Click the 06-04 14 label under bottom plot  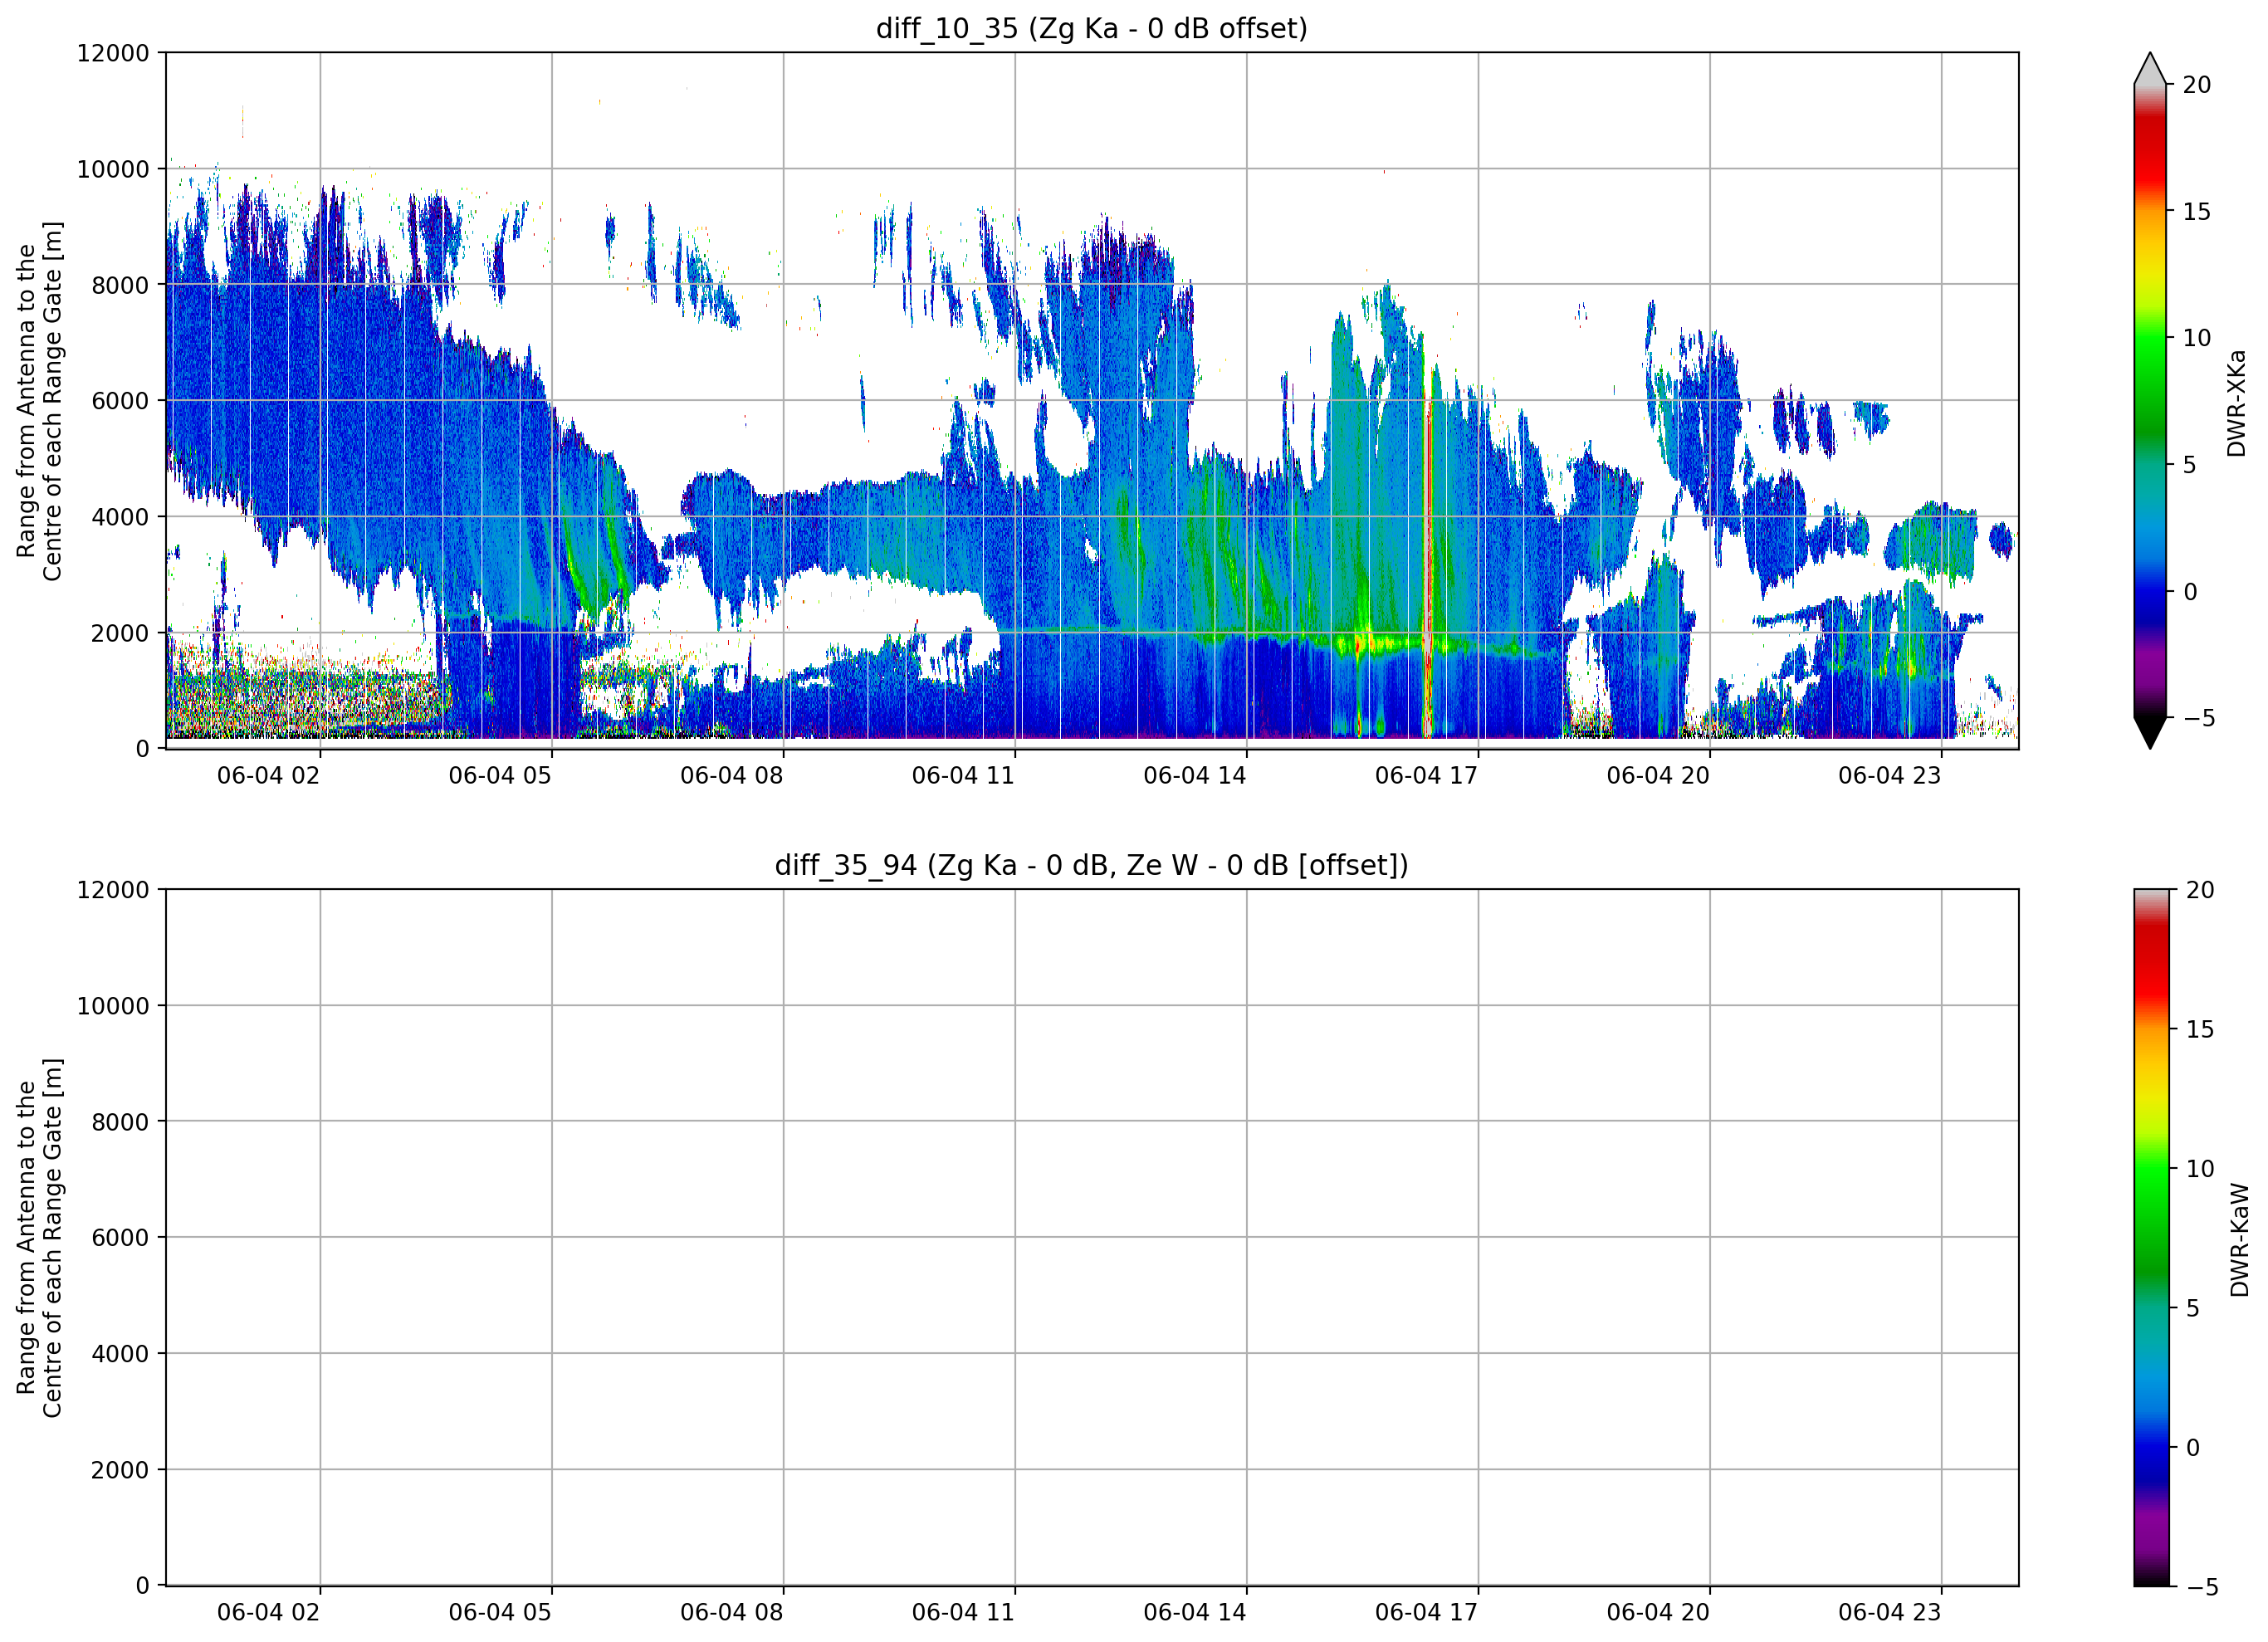pyautogui.click(x=1194, y=1612)
